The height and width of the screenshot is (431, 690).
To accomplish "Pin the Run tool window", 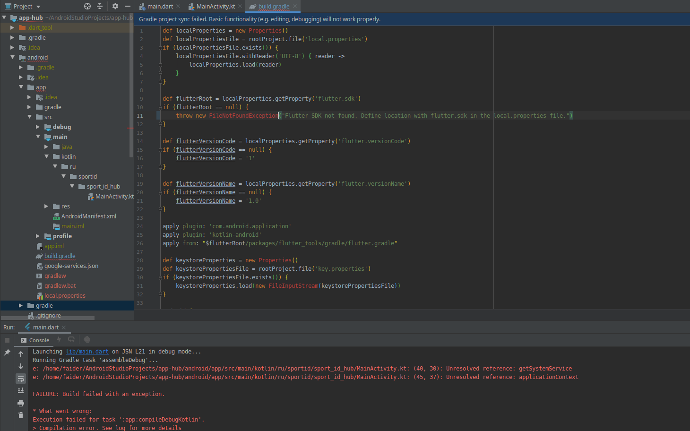I will (7, 352).
